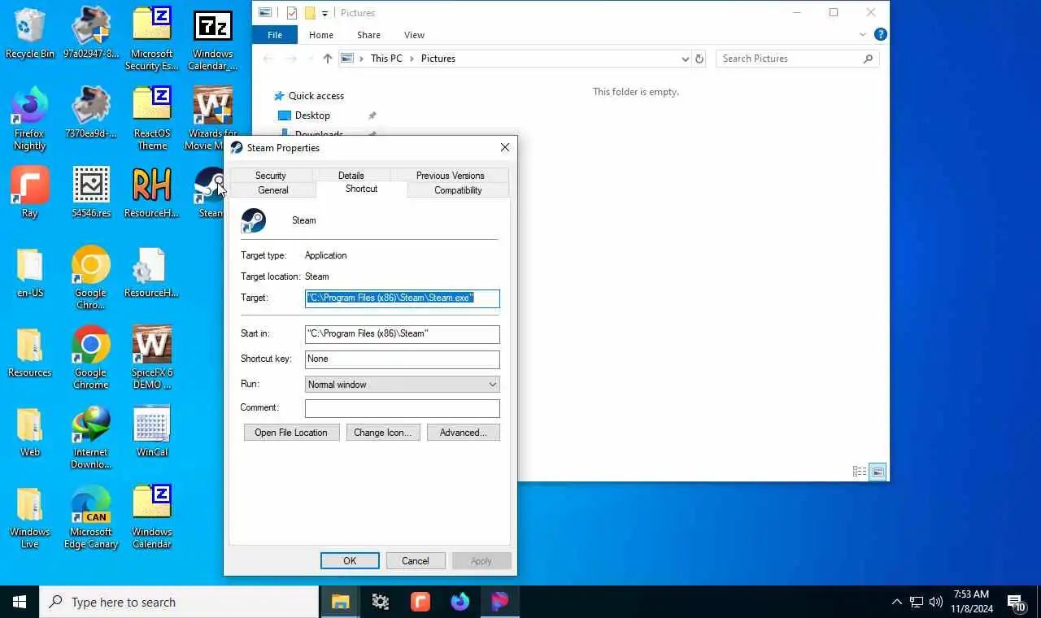Switch to the Security tab
Screen dimensions: 1041x618
[271, 175]
